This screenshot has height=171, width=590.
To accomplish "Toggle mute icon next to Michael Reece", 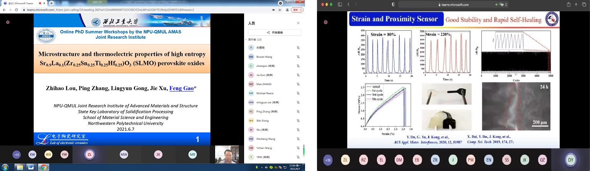I will coord(298,93).
